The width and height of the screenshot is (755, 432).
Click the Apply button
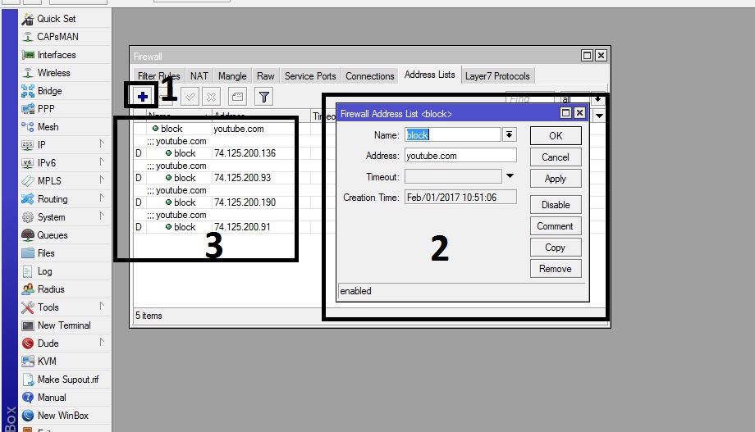tap(556, 179)
